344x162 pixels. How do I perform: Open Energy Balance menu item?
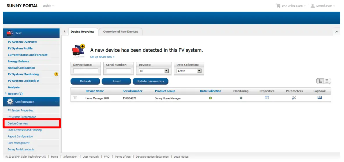19,61
